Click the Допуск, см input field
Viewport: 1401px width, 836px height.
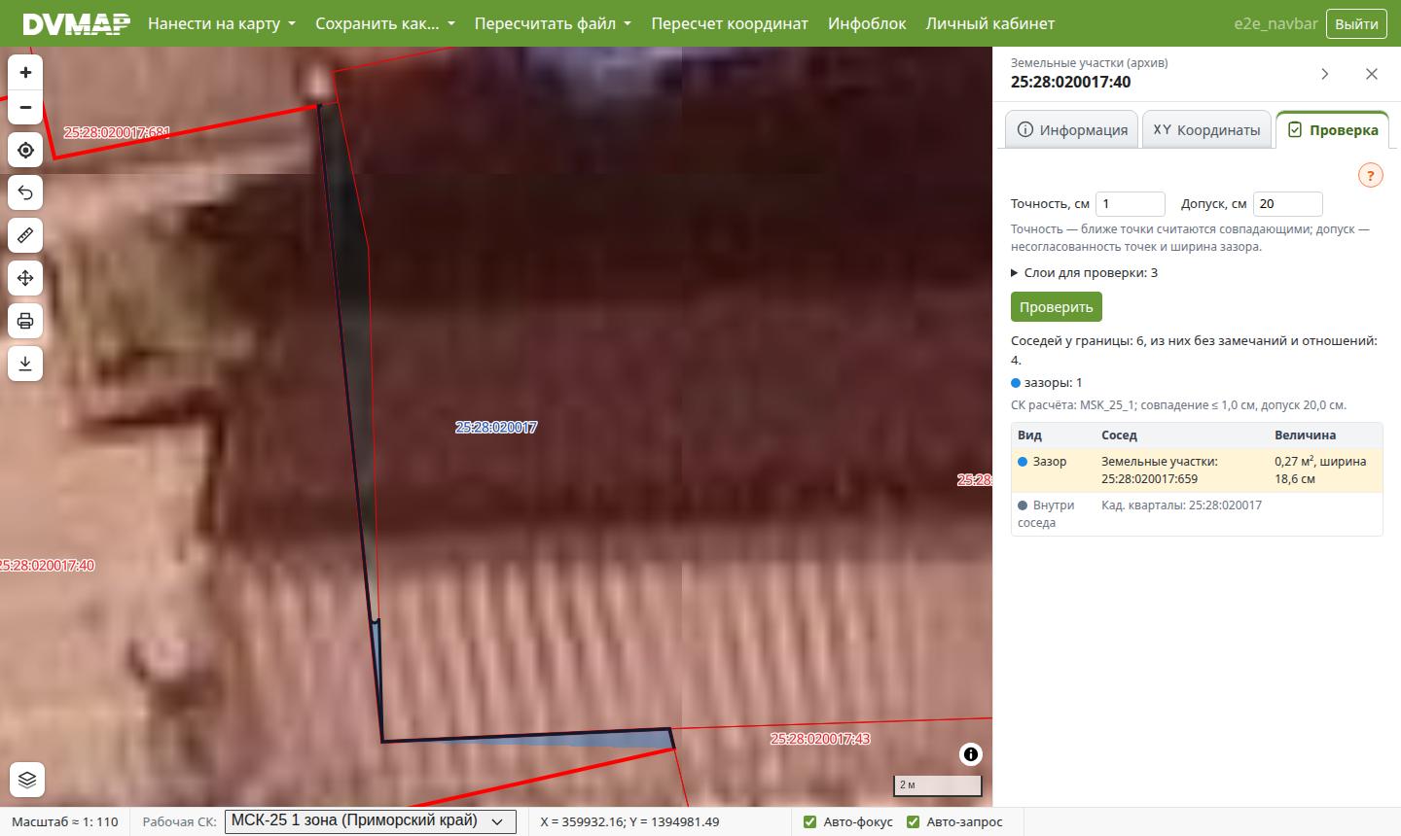[1288, 204]
